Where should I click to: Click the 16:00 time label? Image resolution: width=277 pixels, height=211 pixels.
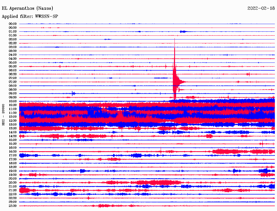[13, 148]
